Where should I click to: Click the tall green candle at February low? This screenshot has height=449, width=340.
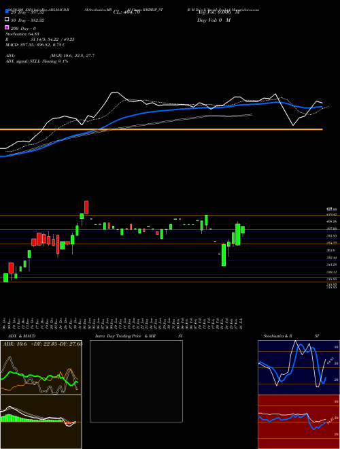(x=224, y=255)
